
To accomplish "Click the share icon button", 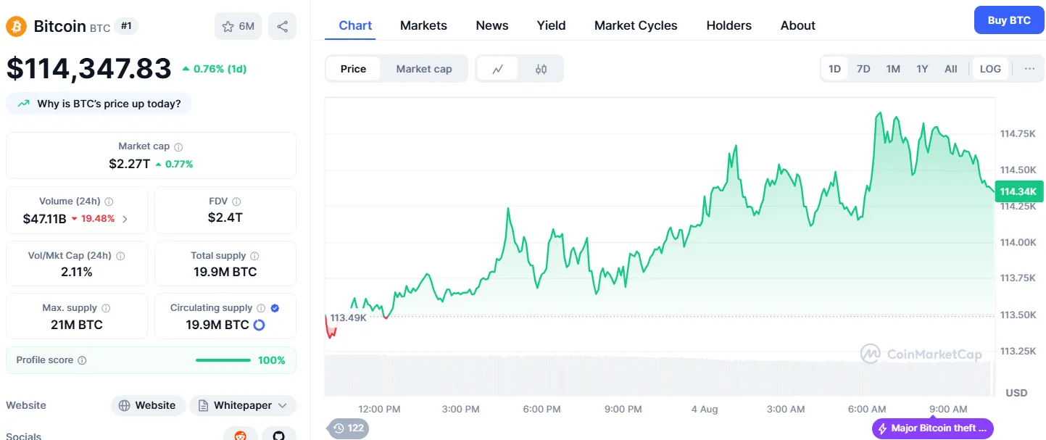I will click(x=282, y=27).
